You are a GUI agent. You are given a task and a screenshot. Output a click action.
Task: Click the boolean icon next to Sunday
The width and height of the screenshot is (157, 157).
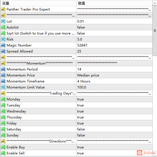pyautogui.click(x=3, y=135)
